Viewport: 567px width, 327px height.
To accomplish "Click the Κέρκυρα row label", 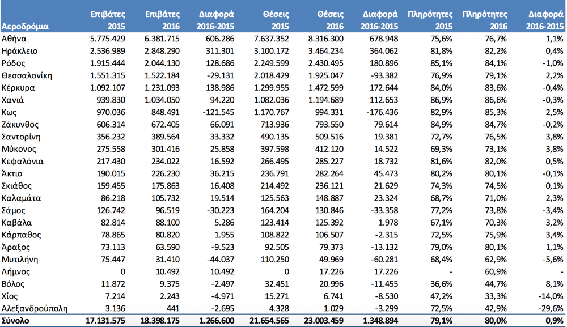I will [18, 88].
